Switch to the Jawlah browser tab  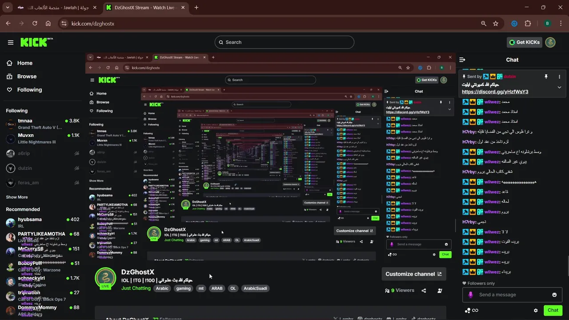pos(58,8)
